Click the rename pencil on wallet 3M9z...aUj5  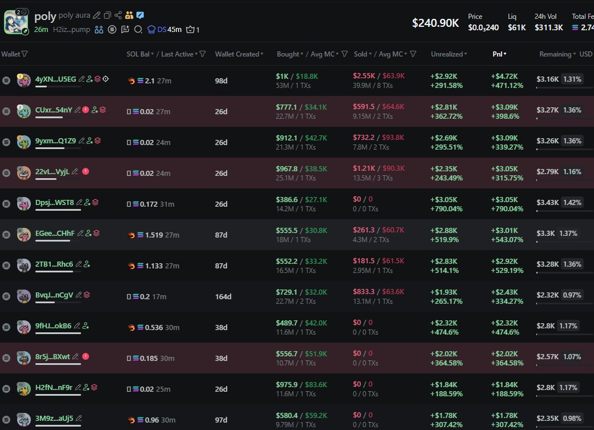79,419
